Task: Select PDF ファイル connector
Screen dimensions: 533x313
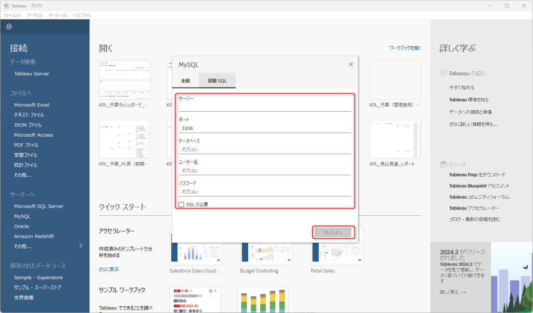Action: click(26, 145)
